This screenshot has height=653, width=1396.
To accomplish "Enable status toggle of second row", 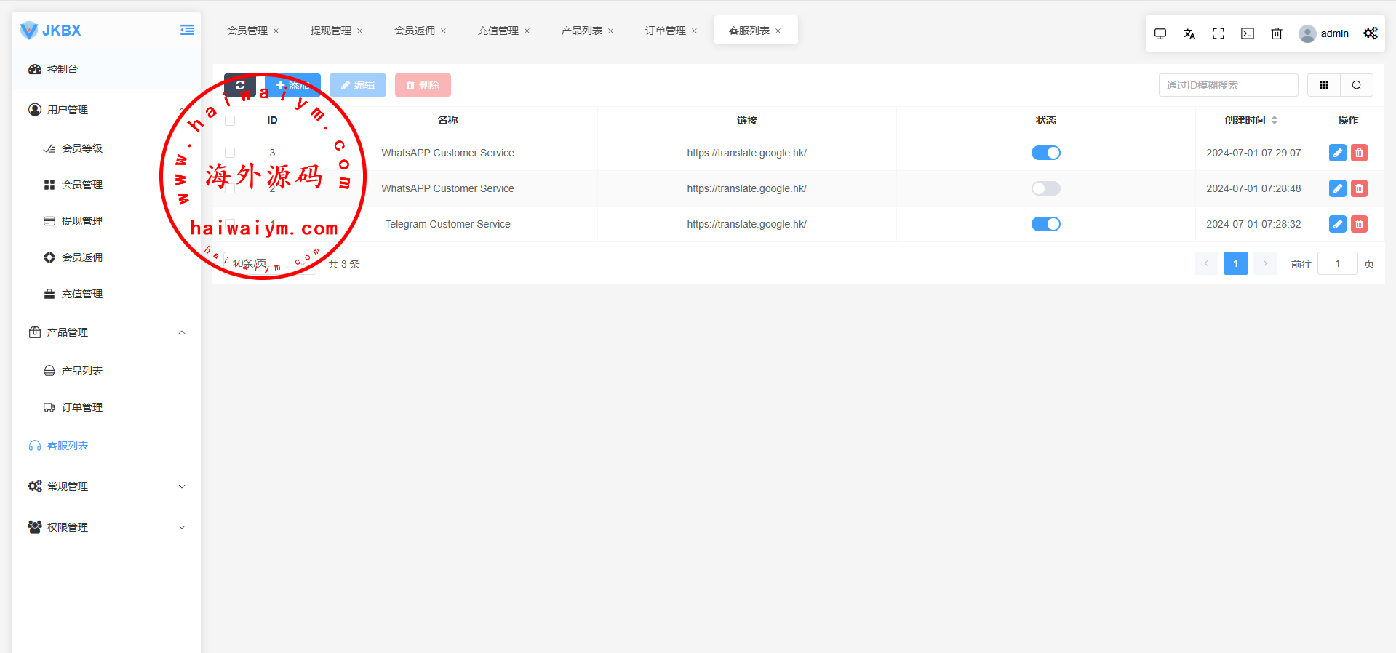I will [x=1046, y=188].
